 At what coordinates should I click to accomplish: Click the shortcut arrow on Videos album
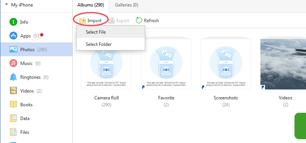click(263, 87)
